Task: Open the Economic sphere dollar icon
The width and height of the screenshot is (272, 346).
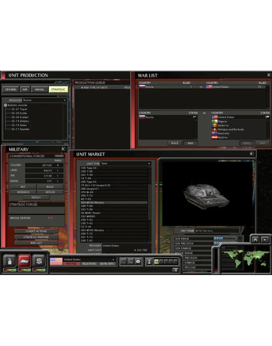Action: [39, 261]
